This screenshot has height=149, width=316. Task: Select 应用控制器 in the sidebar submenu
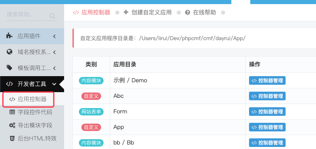[28, 99]
